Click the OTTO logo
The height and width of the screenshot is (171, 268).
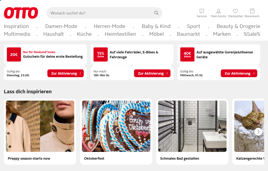21,13
